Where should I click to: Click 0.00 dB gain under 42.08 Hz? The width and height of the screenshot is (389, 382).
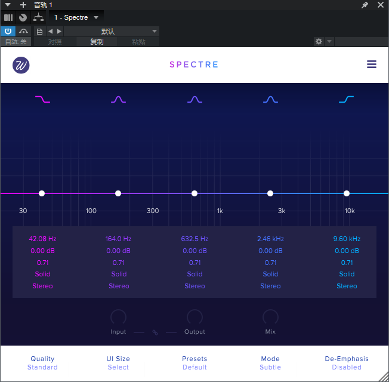[42, 251]
